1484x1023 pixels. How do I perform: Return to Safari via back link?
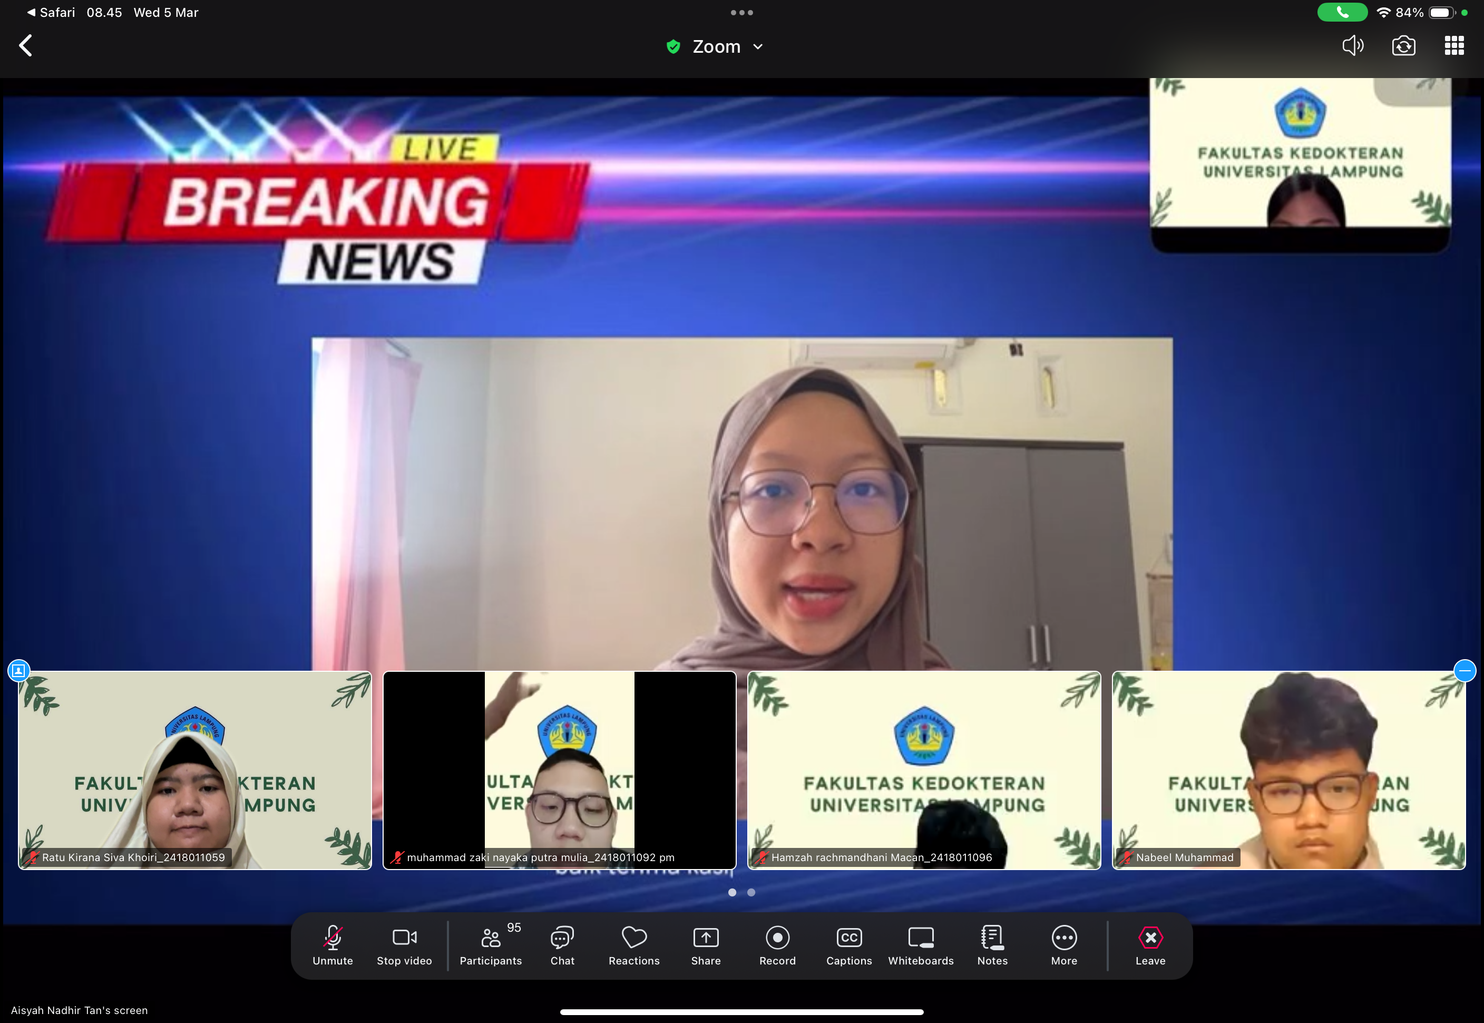tap(51, 12)
